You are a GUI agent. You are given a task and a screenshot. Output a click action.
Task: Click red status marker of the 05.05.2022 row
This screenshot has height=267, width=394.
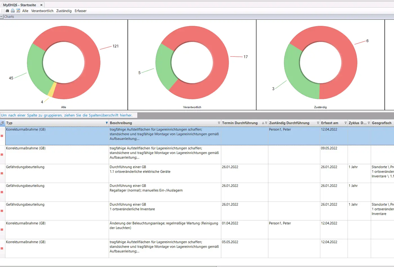click(x=2, y=248)
